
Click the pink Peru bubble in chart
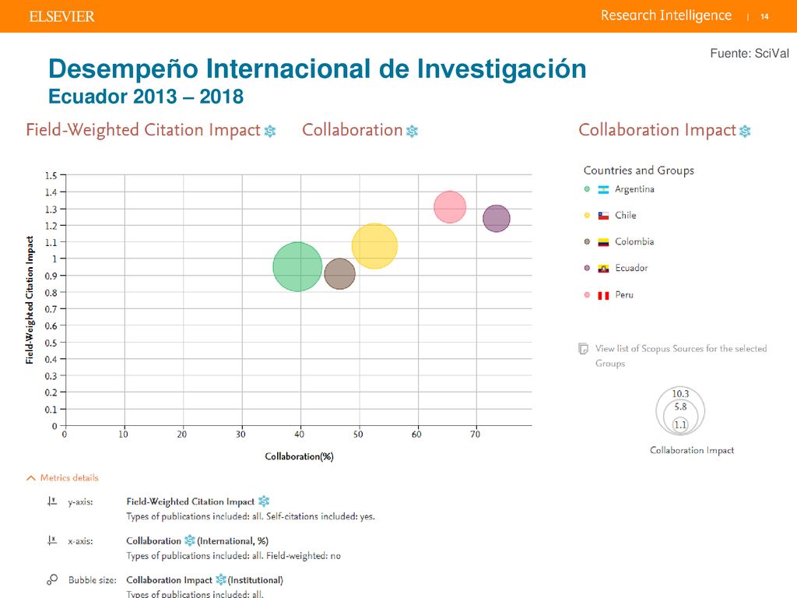tap(450, 207)
